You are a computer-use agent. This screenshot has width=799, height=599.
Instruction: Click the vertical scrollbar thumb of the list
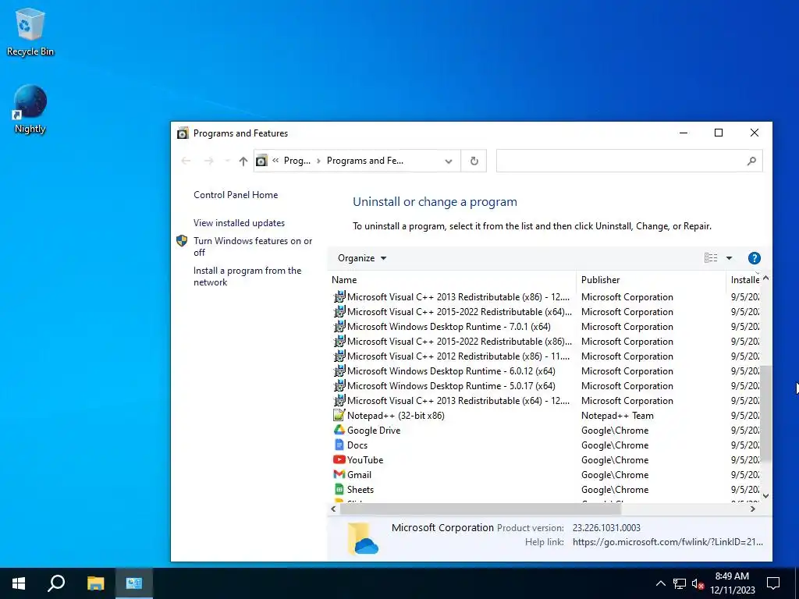pyautogui.click(x=765, y=413)
